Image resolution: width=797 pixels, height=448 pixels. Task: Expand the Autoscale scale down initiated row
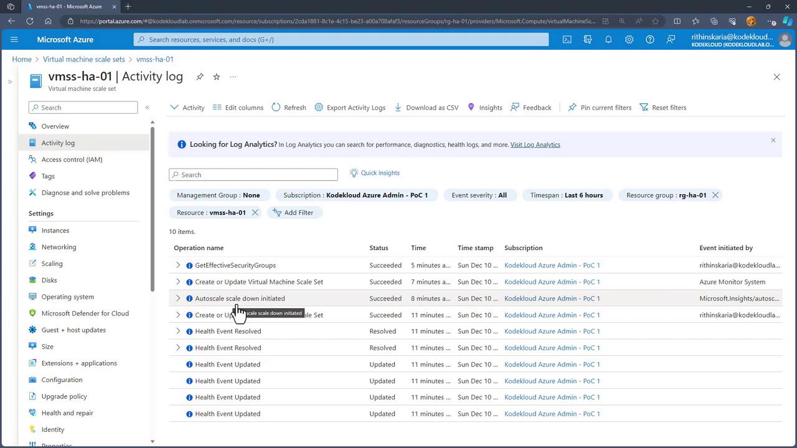[x=178, y=298]
